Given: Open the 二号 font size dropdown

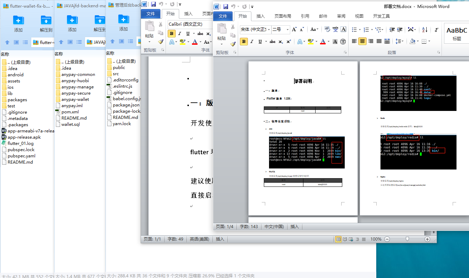Looking at the screenshot, I should pos(288,30).
